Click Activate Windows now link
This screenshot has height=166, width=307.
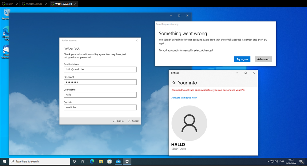point(184,98)
